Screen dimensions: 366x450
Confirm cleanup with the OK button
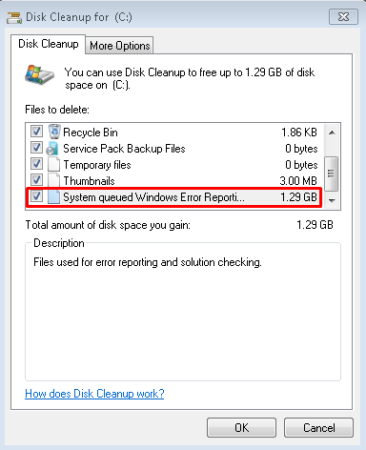[241, 428]
